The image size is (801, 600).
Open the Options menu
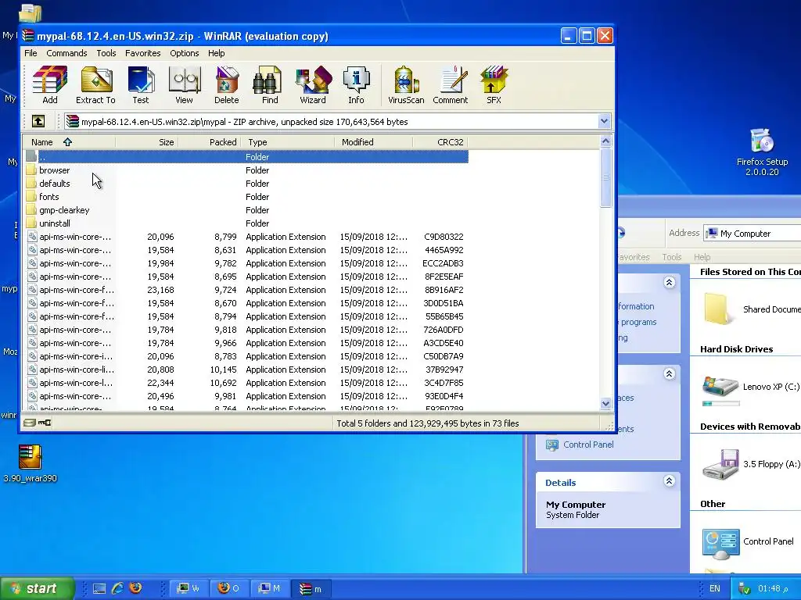point(185,53)
